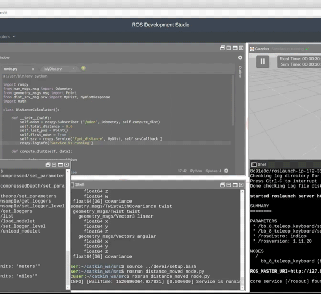
Task: Click '/set_logger_level' in the left shell
Action: coord(23,226)
